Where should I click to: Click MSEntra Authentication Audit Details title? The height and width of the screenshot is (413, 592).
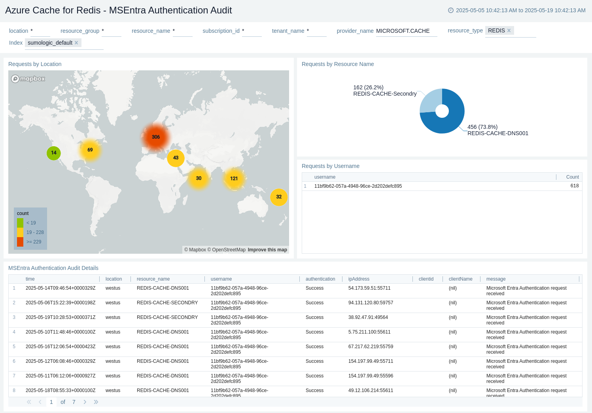(x=53, y=268)
